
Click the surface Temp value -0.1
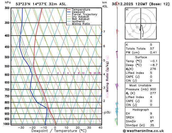154,61
